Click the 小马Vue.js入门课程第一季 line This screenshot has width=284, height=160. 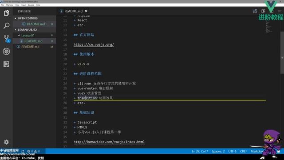[x=97, y=132]
